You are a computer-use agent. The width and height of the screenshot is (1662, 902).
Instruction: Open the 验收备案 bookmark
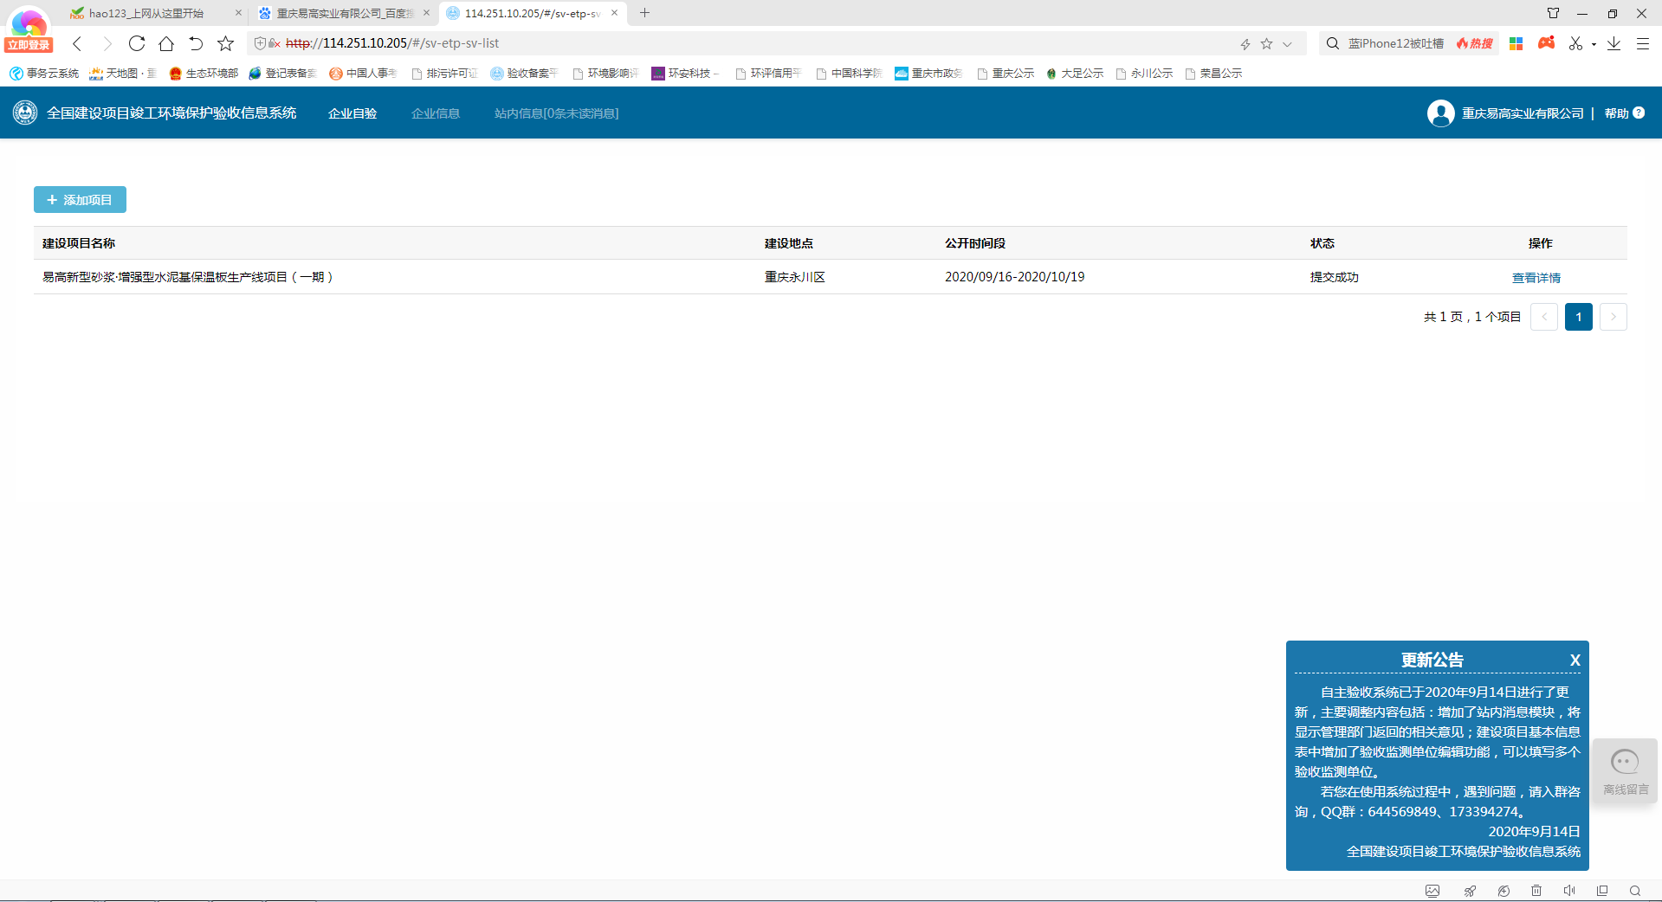tap(524, 74)
